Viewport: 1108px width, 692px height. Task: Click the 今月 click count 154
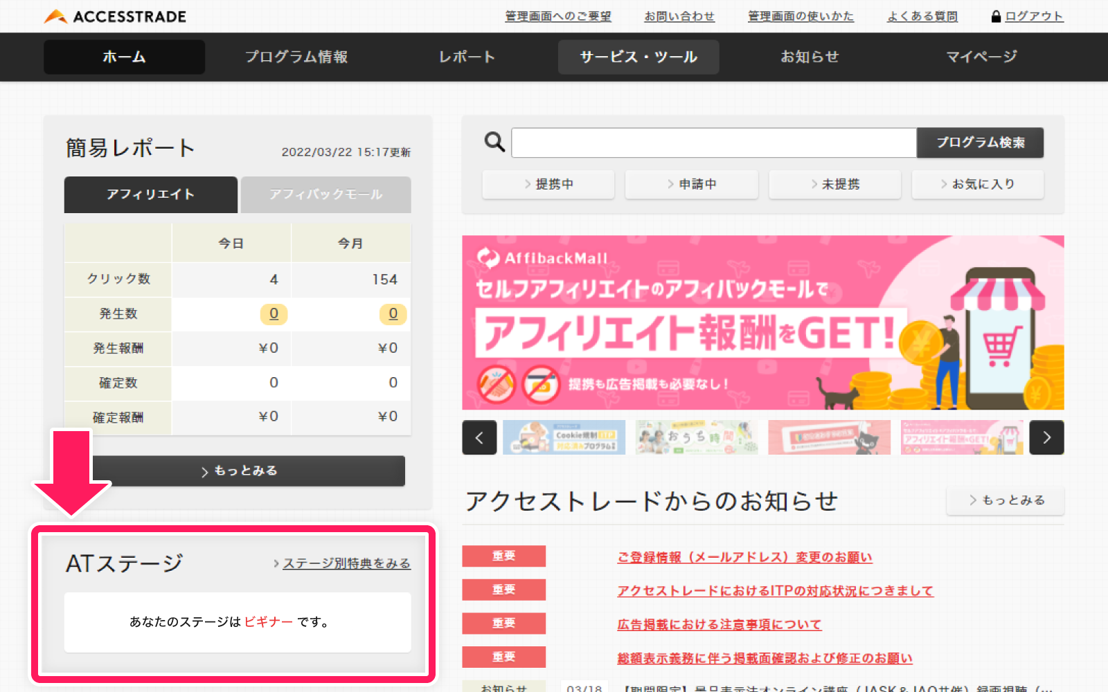pos(384,280)
